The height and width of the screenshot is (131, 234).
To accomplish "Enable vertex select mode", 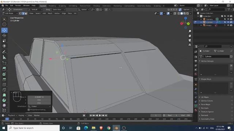I will pos(20,13).
